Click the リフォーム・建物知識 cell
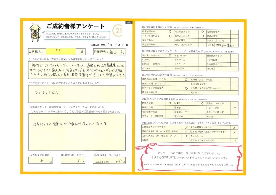This screenshot has width=276, height=195. [x=154, y=116]
